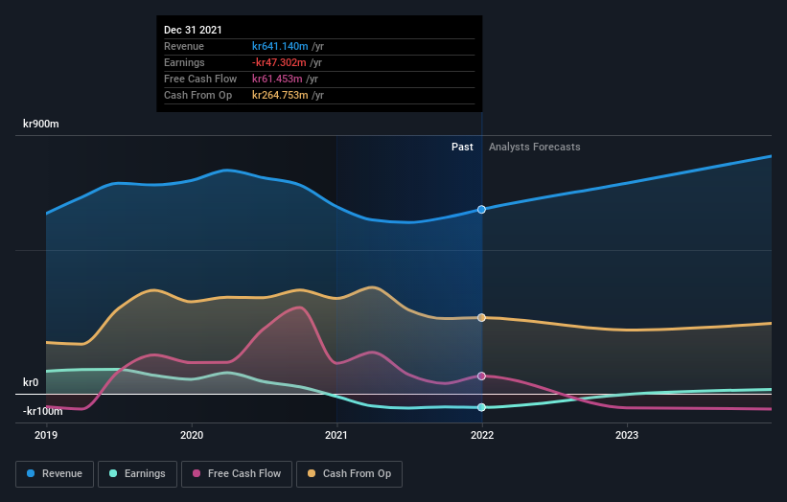Click the Cash From Op label in tooltip
Viewport: 787px width, 502px height.
(197, 95)
